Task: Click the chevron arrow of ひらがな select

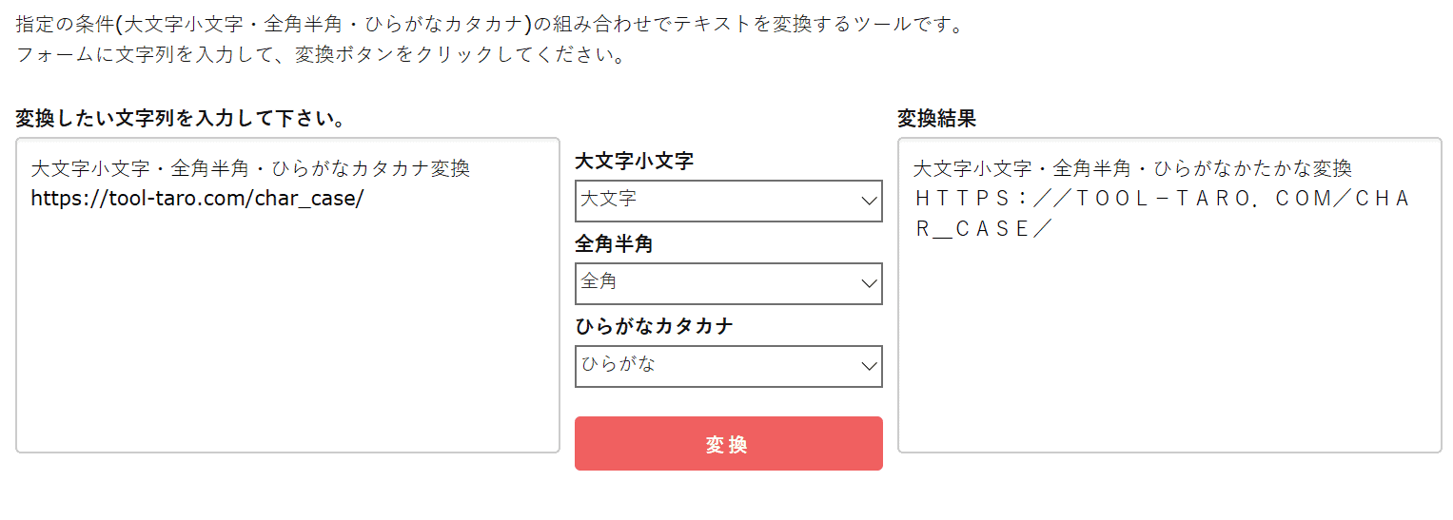Action: (868, 366)
